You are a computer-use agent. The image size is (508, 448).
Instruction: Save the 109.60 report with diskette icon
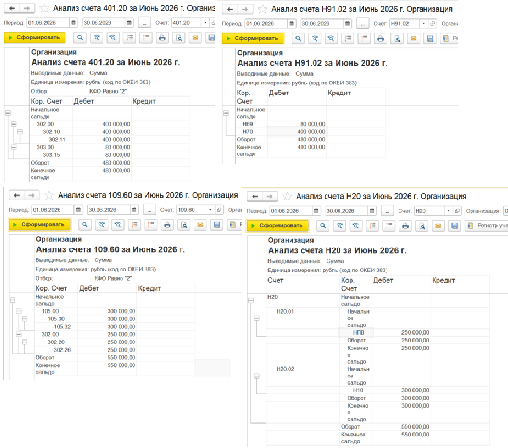click(217, 224)
